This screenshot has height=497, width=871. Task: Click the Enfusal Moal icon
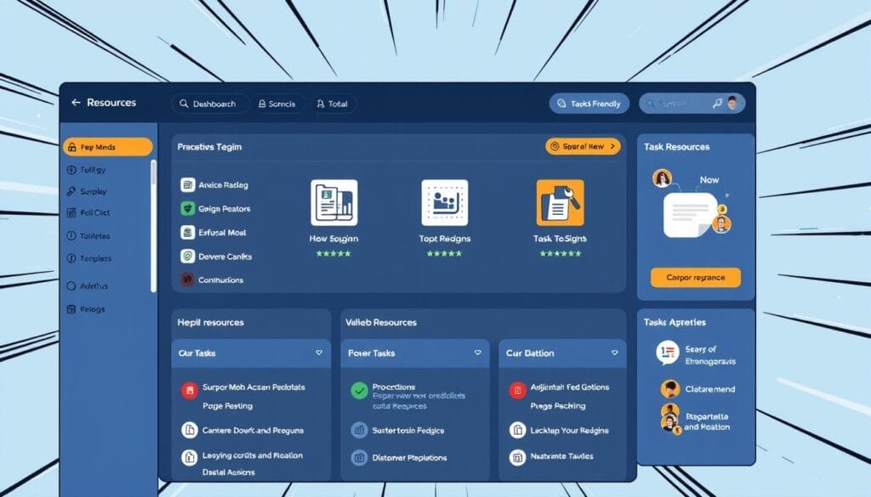tap(188, 233)
